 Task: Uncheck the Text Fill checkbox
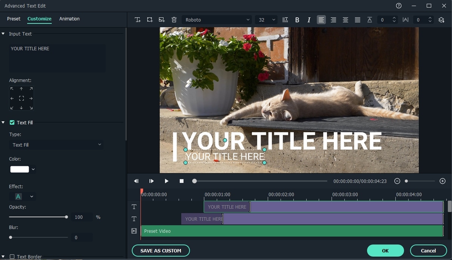[12, 122]
